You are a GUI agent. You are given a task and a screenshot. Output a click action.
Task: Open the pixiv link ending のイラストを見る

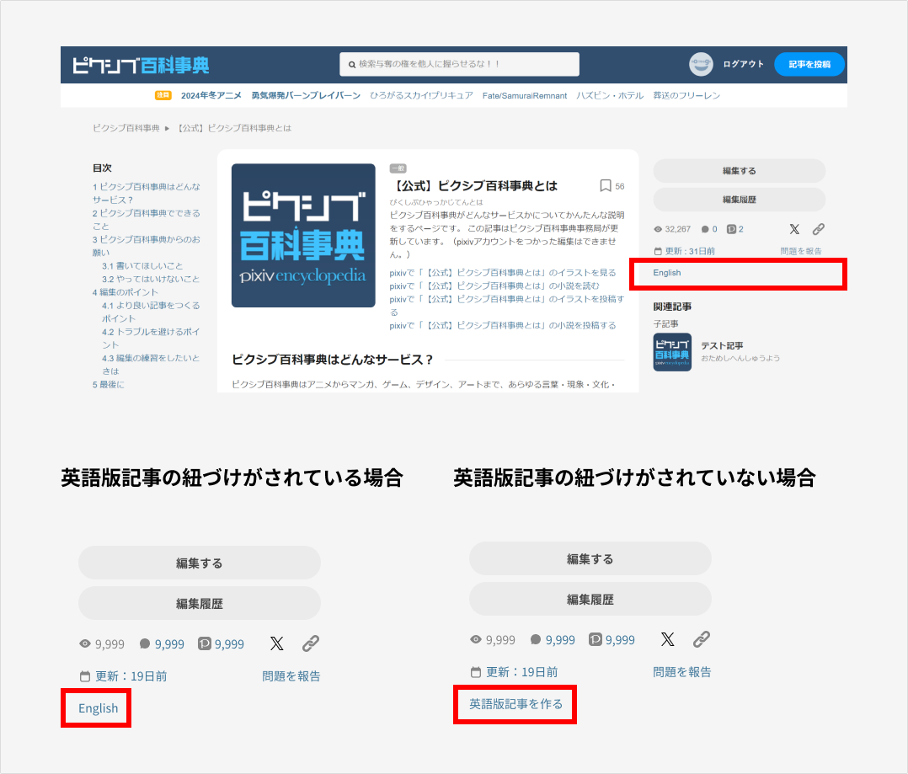503,273
